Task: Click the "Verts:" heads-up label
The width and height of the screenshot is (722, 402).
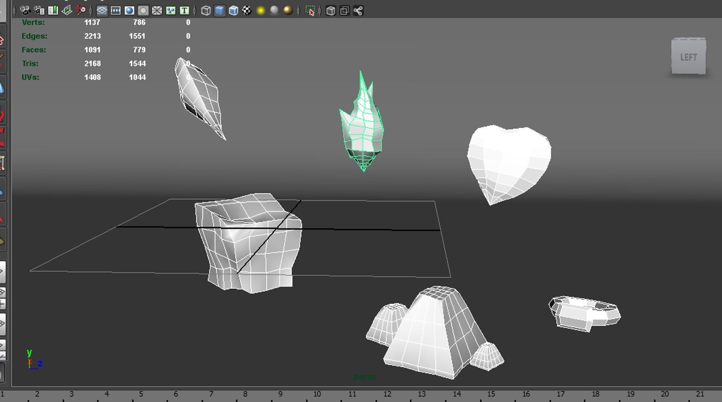Action: coord(33,23)
